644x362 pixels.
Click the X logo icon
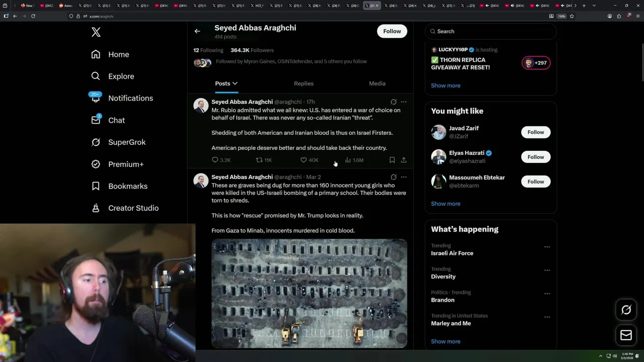pyautogui.click(x=96, y=33)
